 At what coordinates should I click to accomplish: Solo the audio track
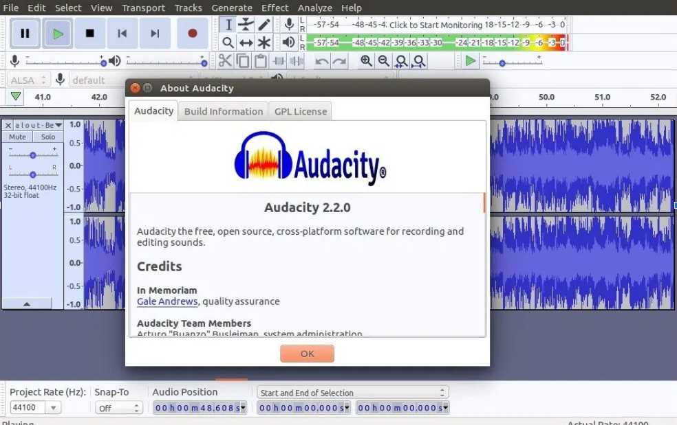point(48,137)
